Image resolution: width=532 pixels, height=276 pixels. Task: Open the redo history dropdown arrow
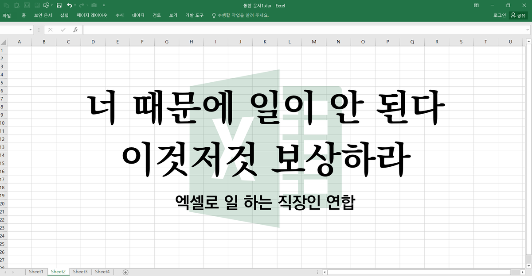point(86,5)
